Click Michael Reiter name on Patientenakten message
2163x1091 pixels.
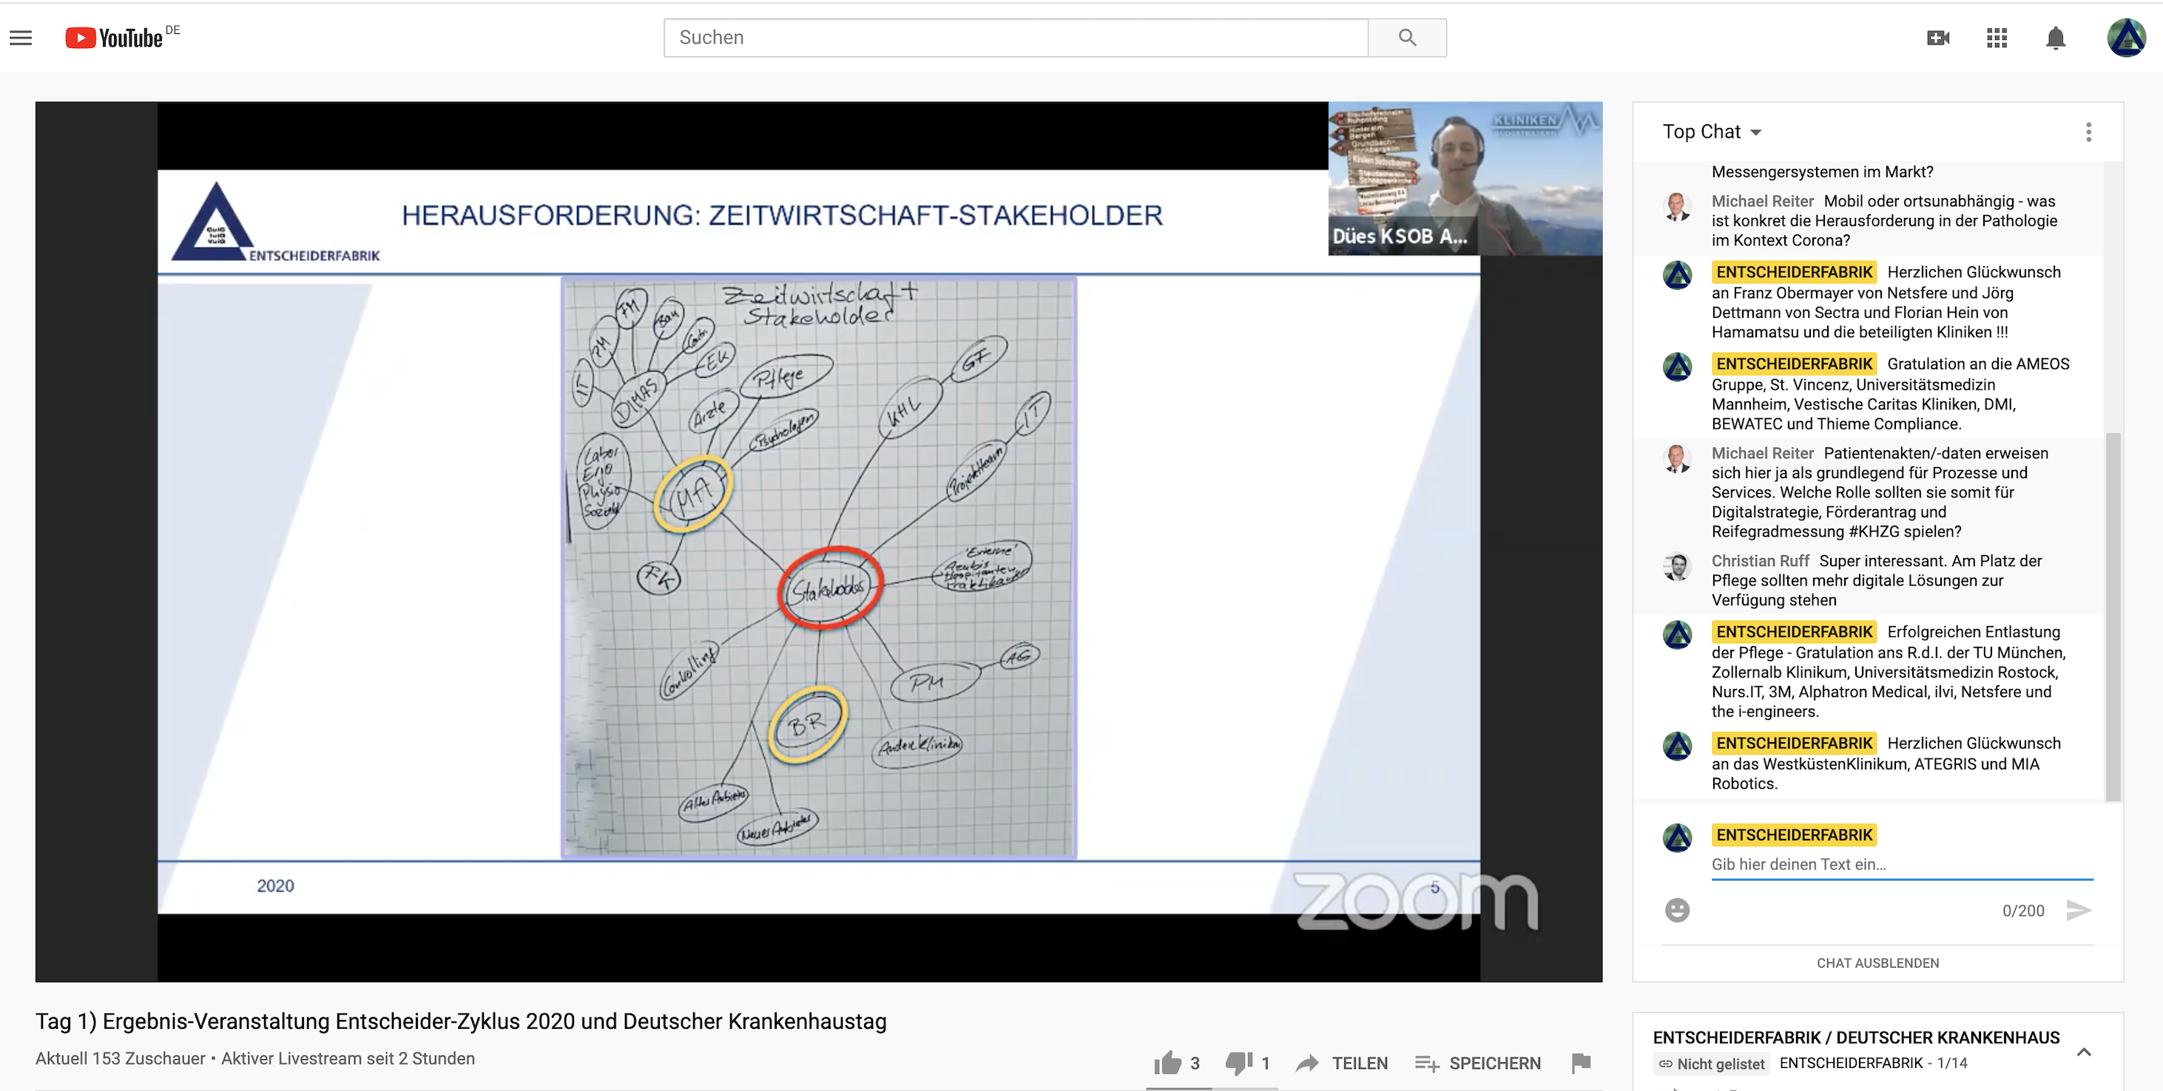click(x=1763, y=453)
